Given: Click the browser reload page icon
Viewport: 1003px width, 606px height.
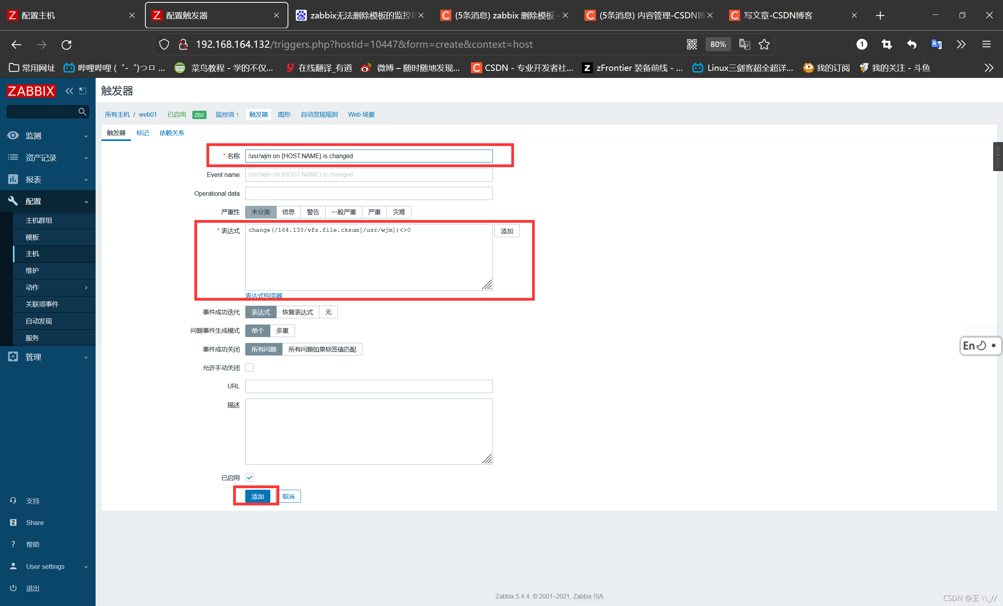Looking at the screenshot, I should [x=66, y=44].
